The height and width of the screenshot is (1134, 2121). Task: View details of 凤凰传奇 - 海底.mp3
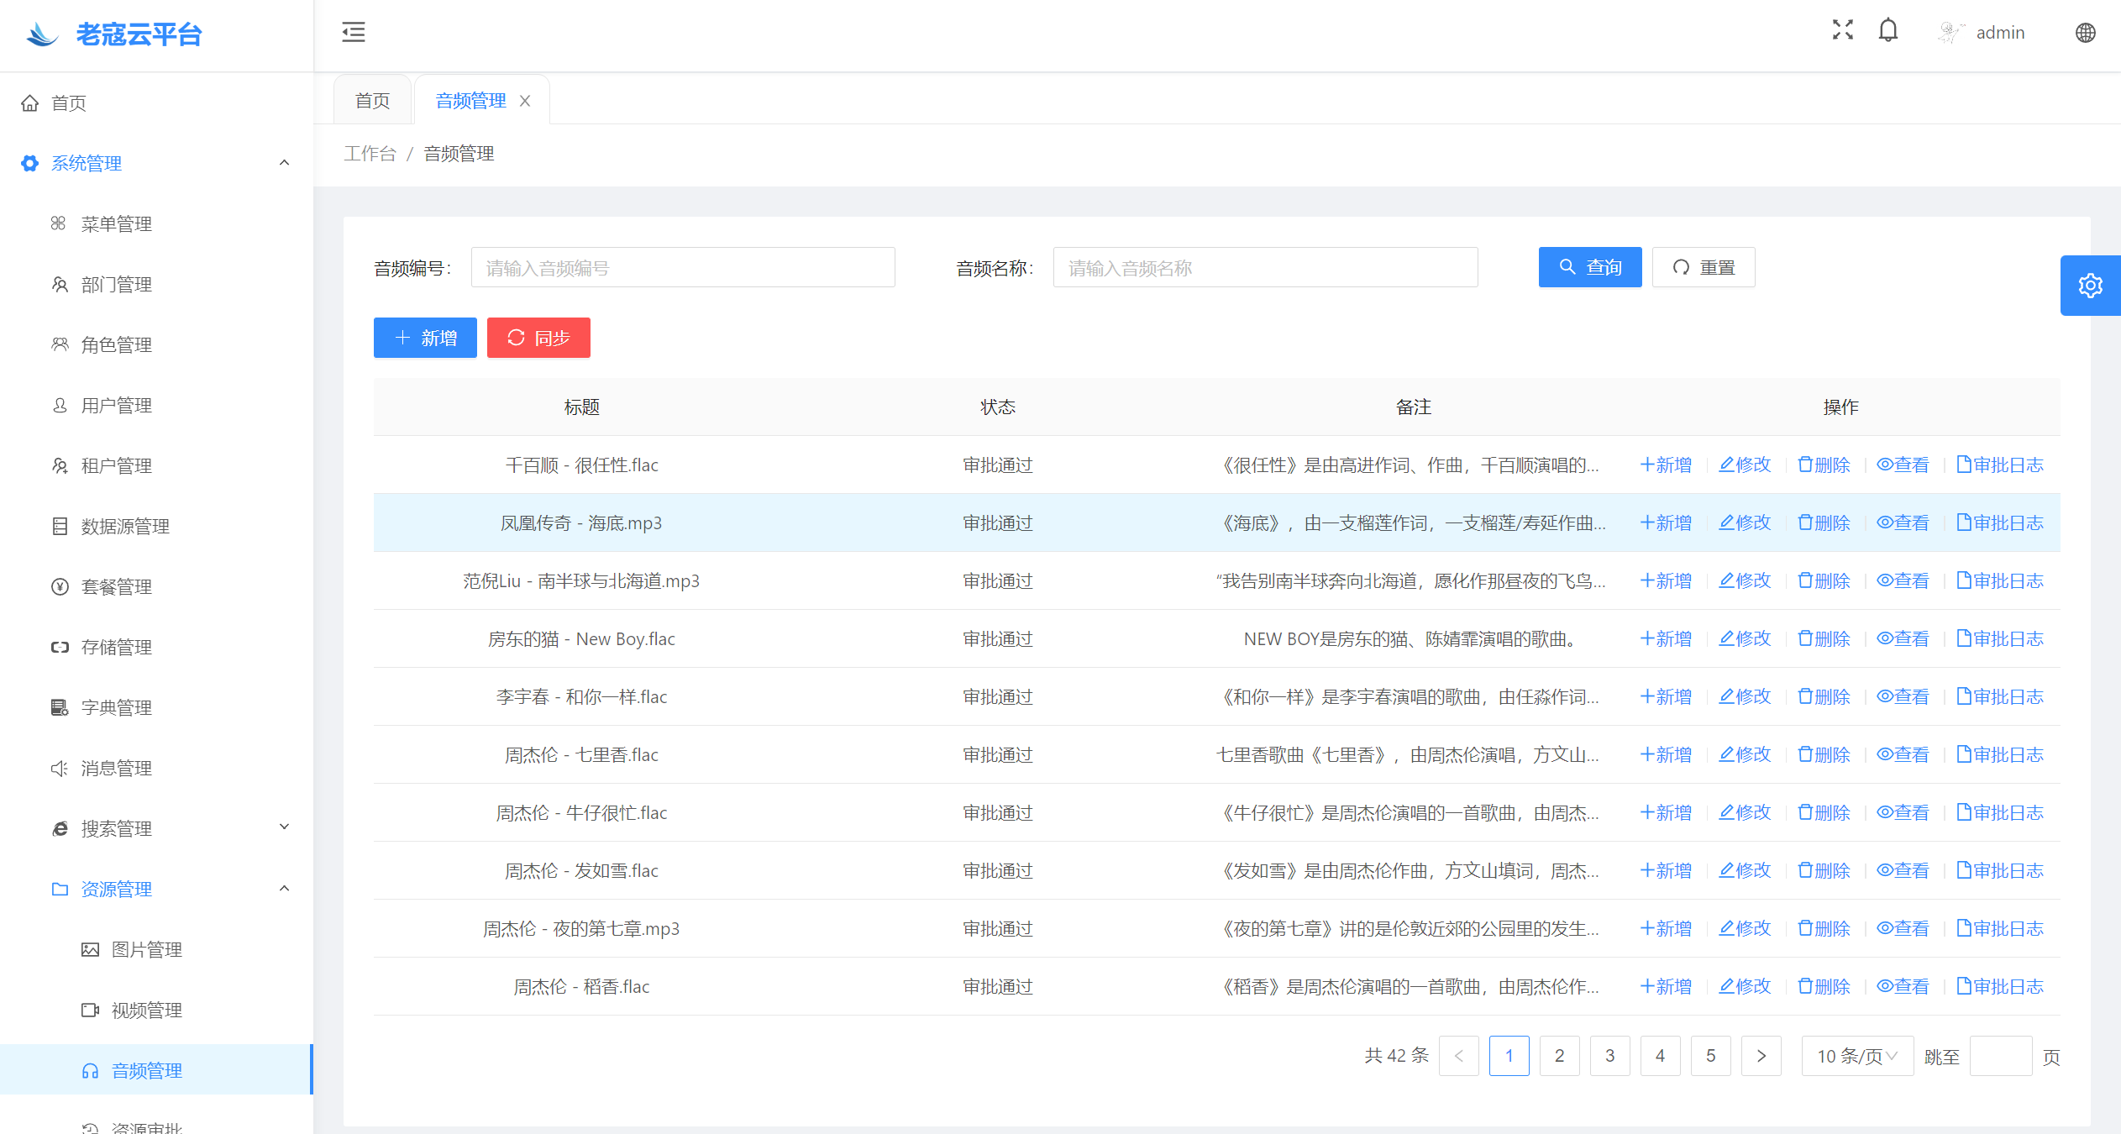[x=1903, y=522]
